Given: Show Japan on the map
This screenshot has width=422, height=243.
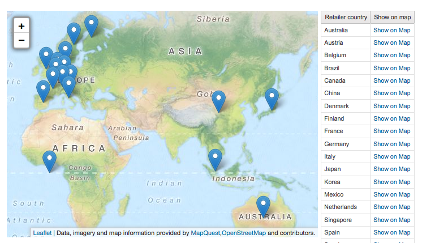Looking at the screenshot, I should (392, 169).
